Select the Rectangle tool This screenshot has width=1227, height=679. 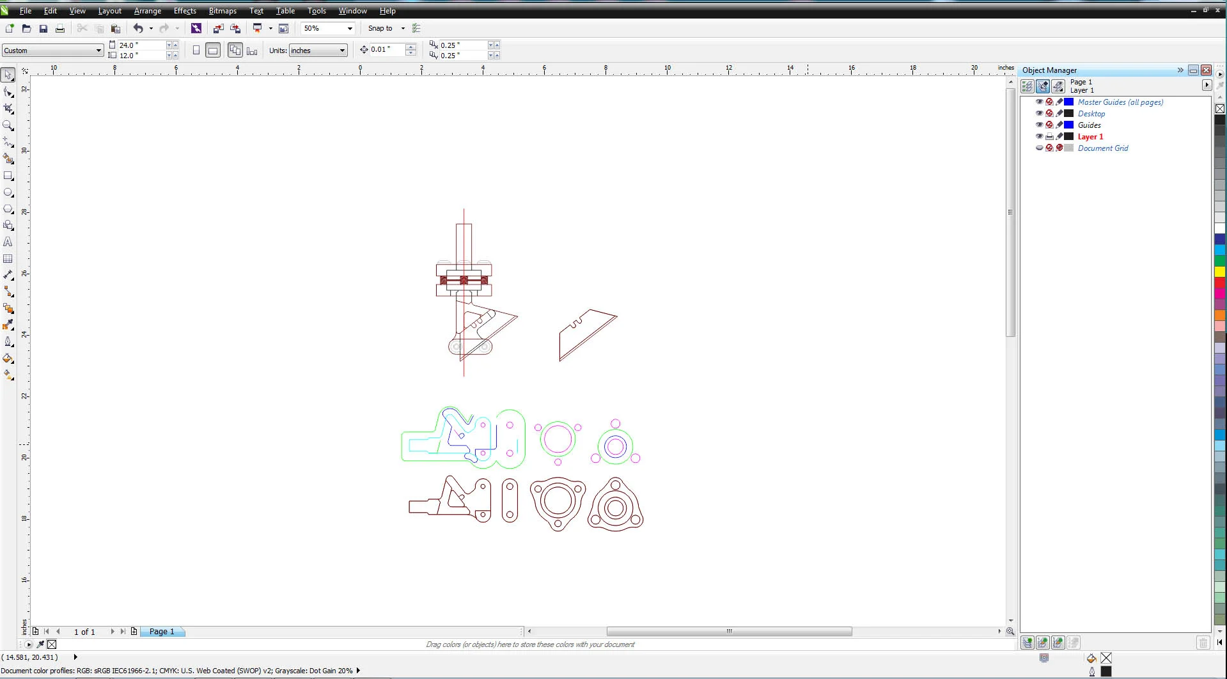(8, 175)
